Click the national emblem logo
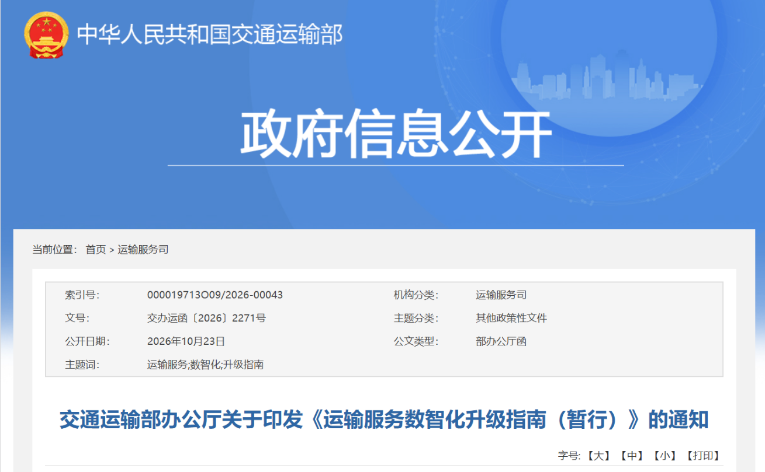This screenshot has height=472, width=765. coord(47,35)
